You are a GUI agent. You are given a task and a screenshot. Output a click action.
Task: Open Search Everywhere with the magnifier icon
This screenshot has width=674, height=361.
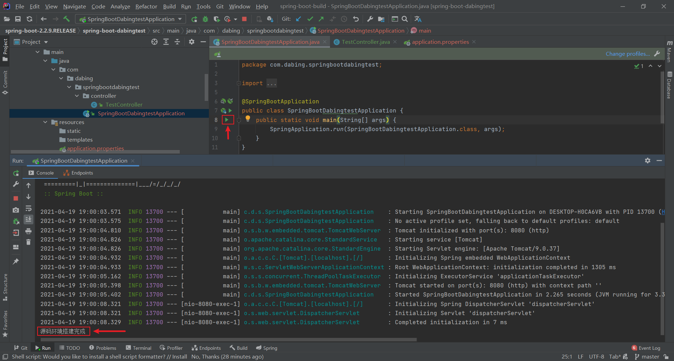click(404, 19)
